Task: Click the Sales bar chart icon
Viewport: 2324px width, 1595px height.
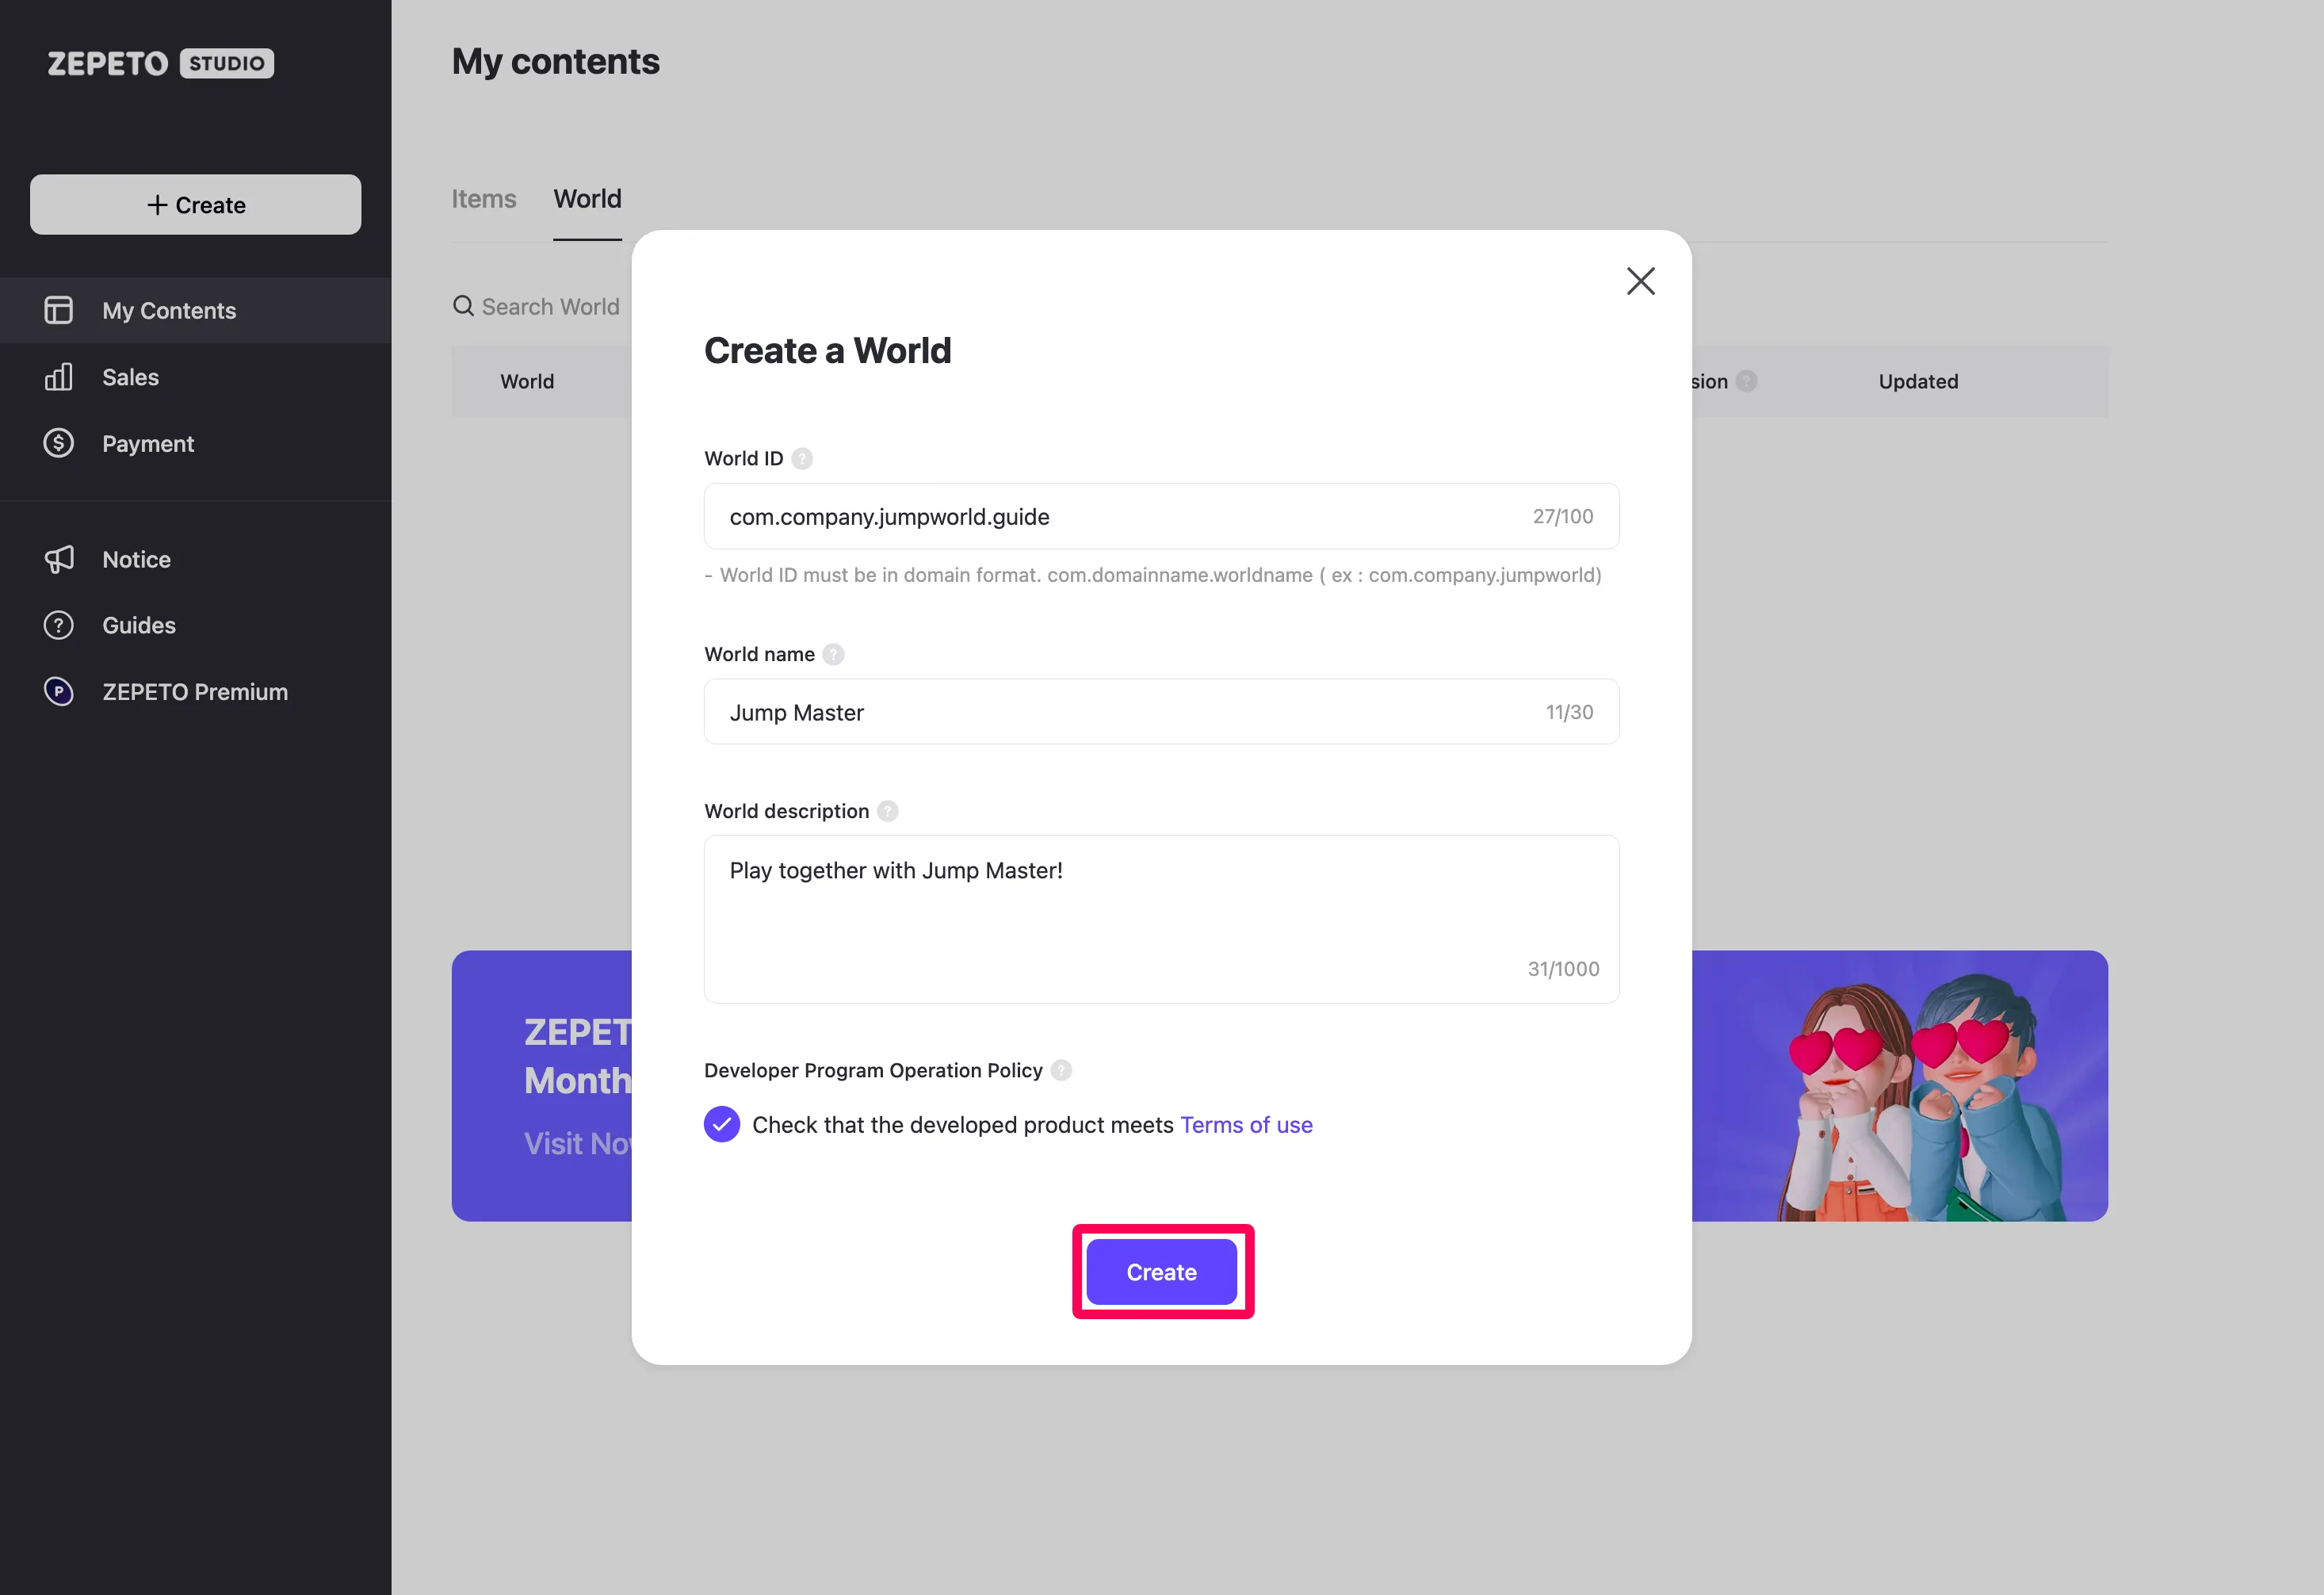Action: [x=59, y=377]
